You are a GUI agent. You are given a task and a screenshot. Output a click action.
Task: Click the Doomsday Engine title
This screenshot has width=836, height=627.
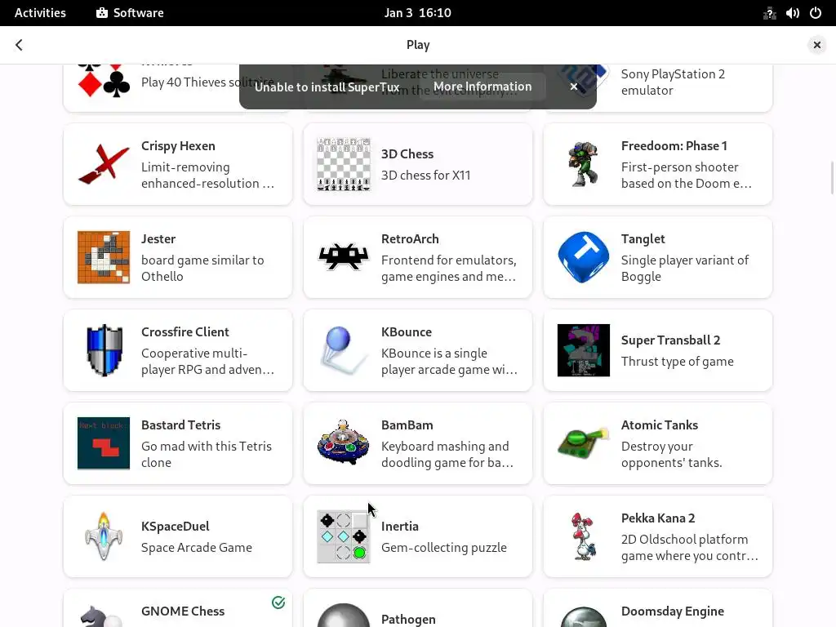673,611
